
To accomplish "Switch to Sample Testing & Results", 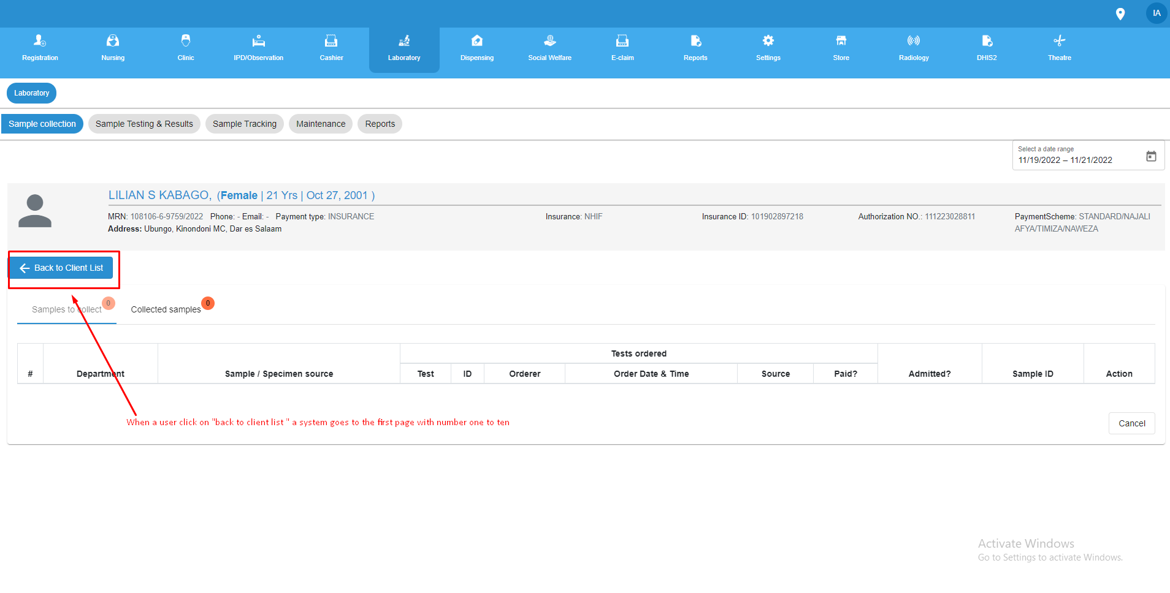I will [143, 123].
